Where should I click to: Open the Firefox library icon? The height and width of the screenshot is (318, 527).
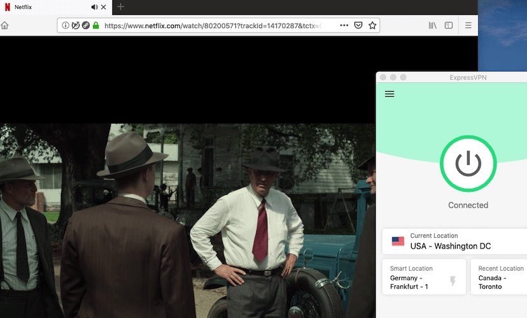tap(433, 25)
